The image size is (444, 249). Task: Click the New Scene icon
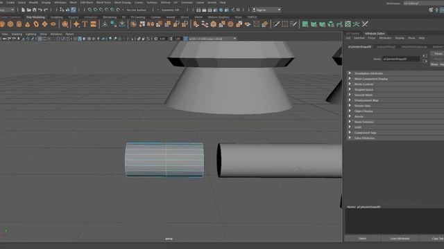pyautogui.click(x=23, y=10)
